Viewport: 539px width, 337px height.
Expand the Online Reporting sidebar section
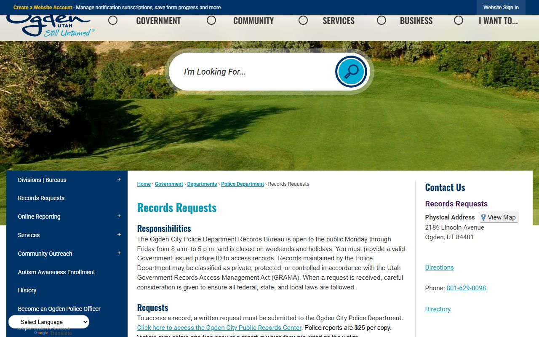[x=119, y=216]
